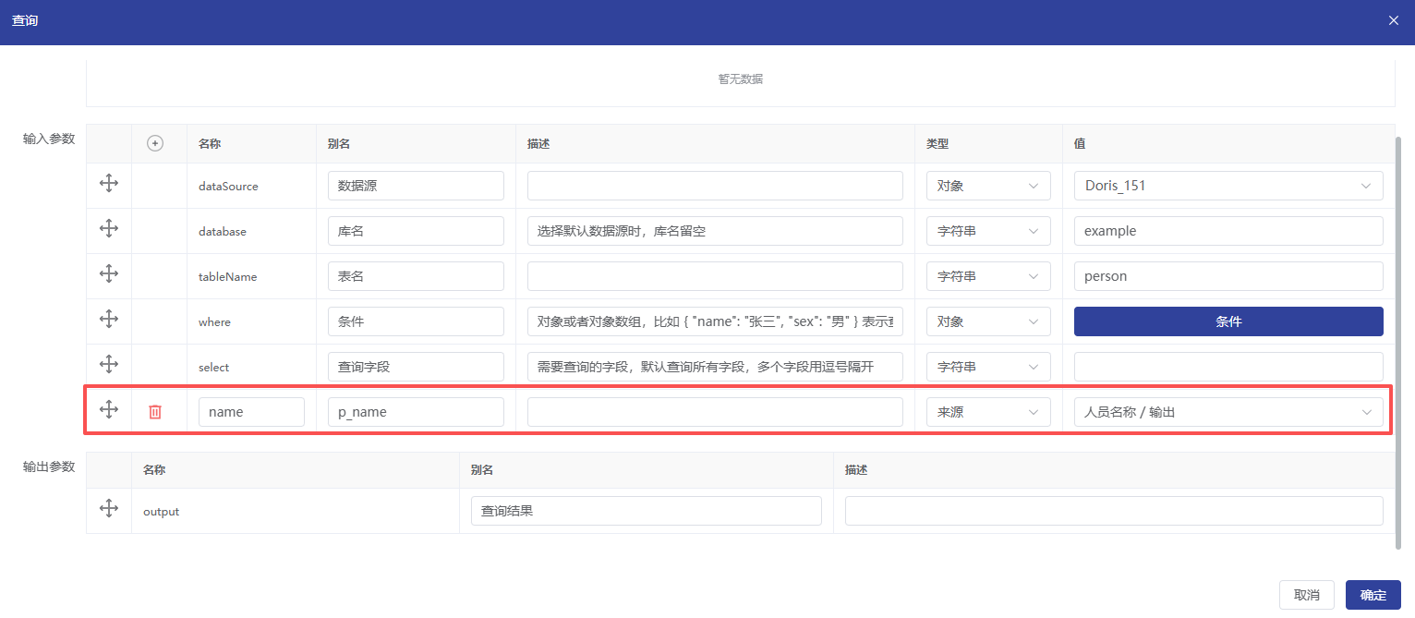
Task: Click the drag handle for tableName row
Action: click(109, 273)
